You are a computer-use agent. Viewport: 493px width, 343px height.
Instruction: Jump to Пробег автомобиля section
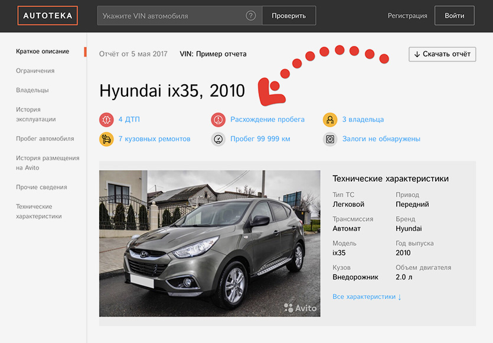[45, 138]
